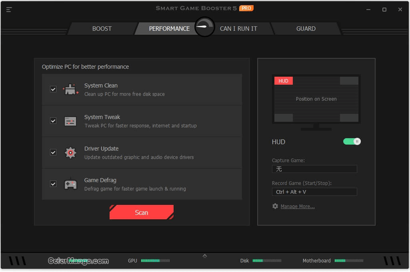Toggle the HUD switch off
Screen dimensions: 410x272
[351, 141]
